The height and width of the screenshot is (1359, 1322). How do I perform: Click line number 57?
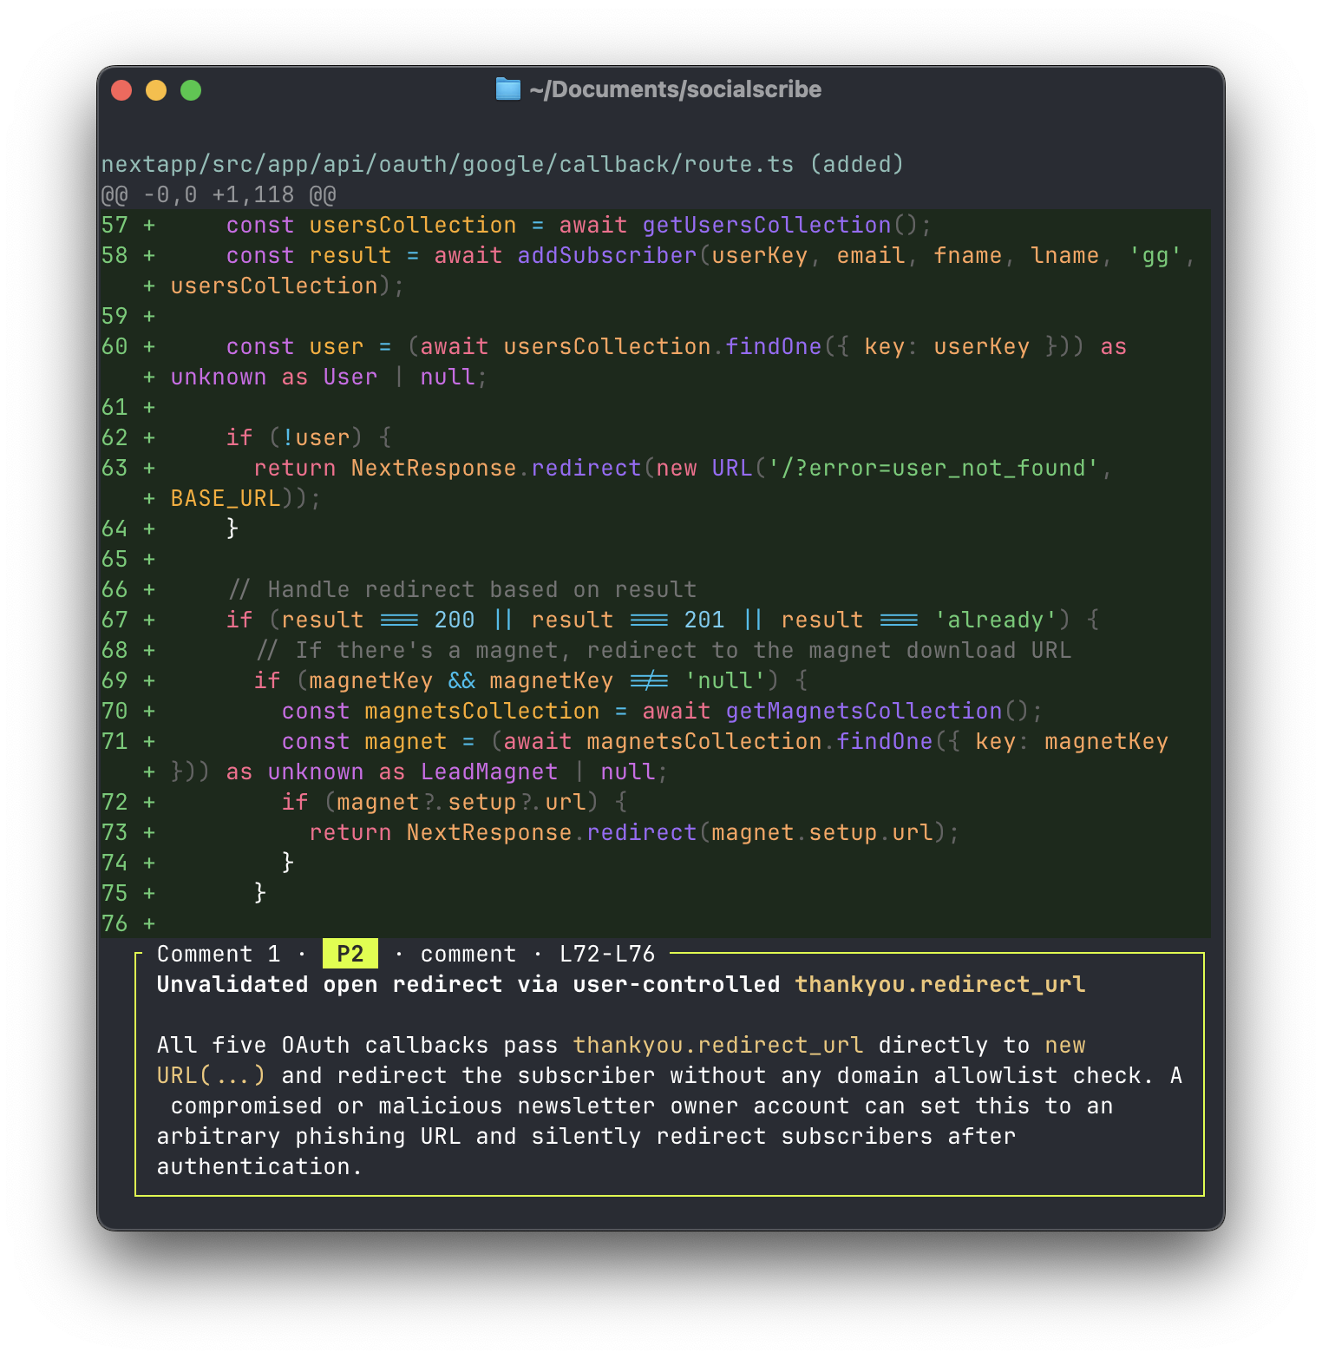point(115,225)
